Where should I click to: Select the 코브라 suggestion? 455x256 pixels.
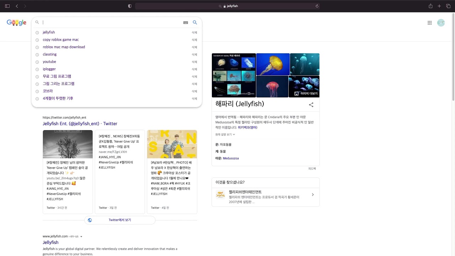pyautogui.click(x=48, y=91)
